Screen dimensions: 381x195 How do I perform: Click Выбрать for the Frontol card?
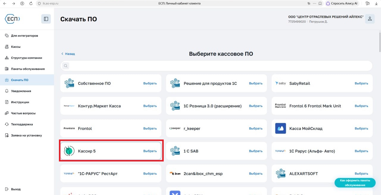click(150, 129)
